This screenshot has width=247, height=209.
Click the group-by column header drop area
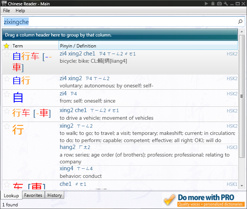[120, 35]
